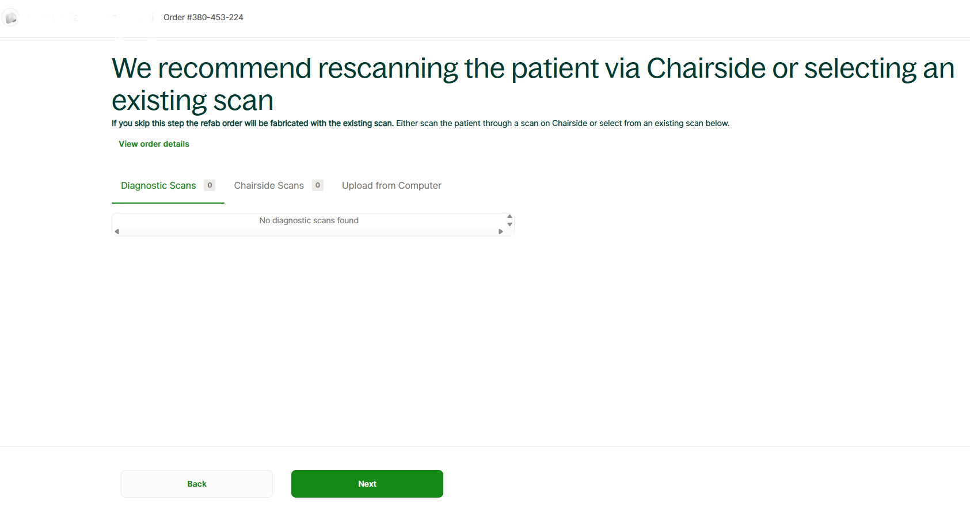Proceed with the green Next button
Screen dimensions: 970x512
(367, 484)
